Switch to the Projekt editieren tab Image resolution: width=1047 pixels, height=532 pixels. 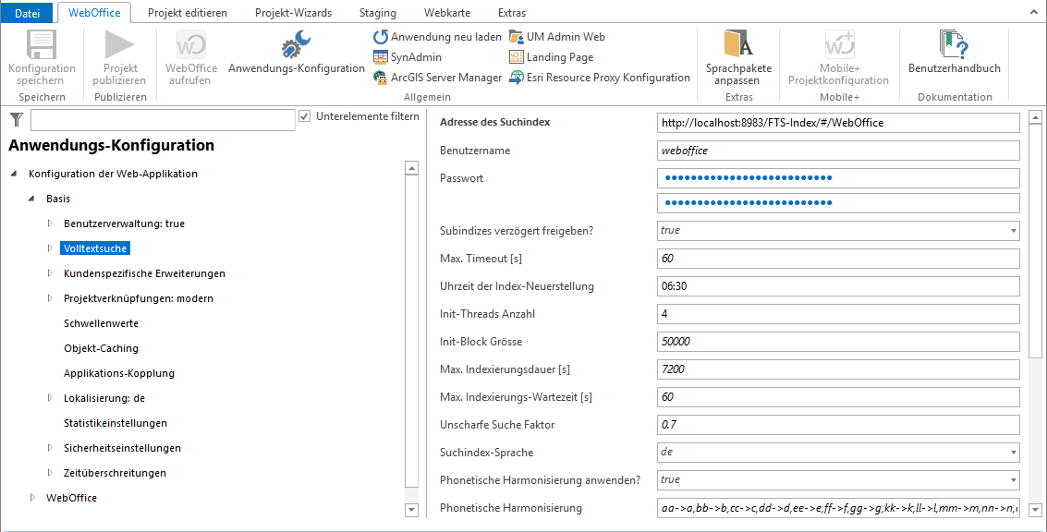188,13
